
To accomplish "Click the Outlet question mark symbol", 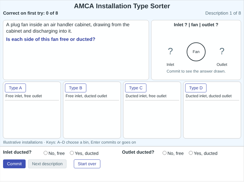I will pyautogui.click(x=222, y=51).
